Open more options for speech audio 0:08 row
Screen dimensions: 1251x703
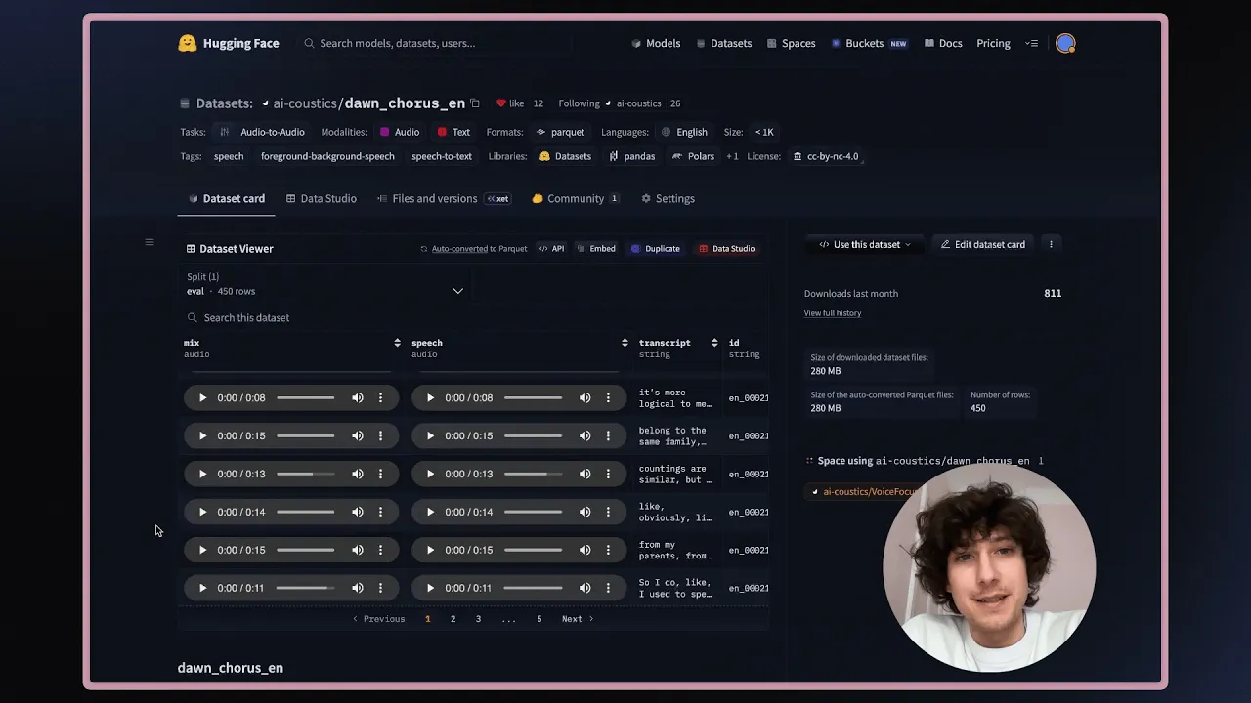coord(608,397)
